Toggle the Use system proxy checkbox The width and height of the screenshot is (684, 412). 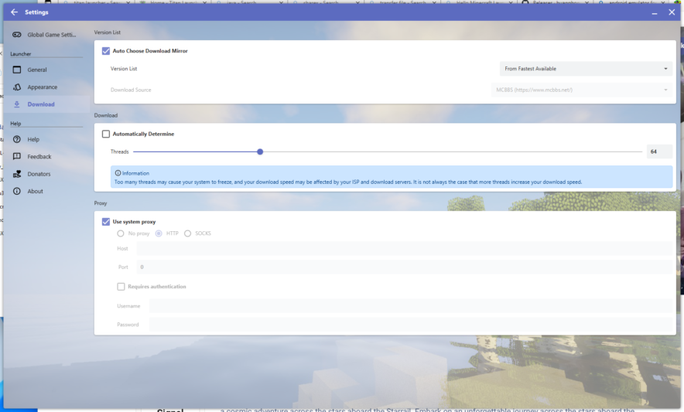(106, 222)
